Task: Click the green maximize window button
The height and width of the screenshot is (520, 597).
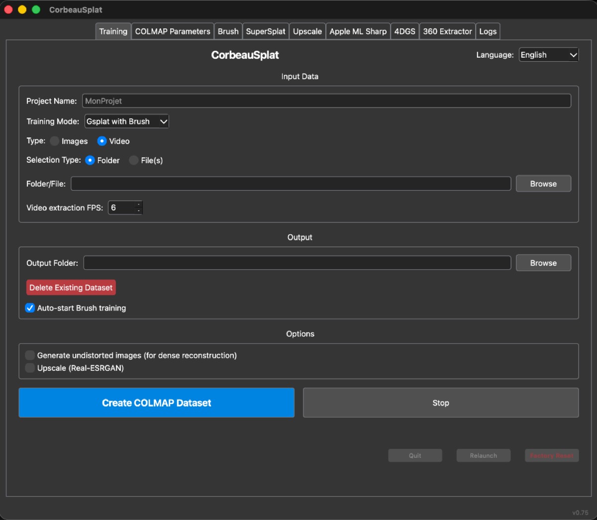Action: pyautogui.click(x=36, y=9)
